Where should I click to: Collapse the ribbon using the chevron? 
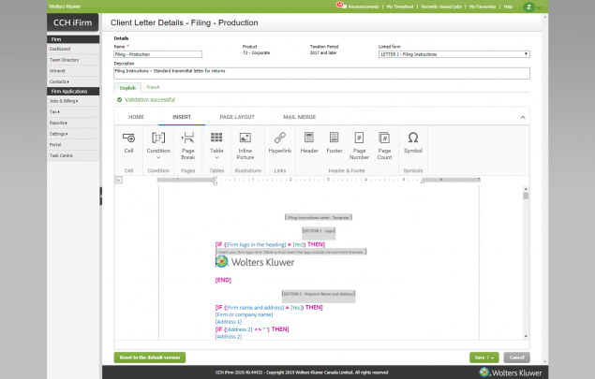click(x=522, y=117)
